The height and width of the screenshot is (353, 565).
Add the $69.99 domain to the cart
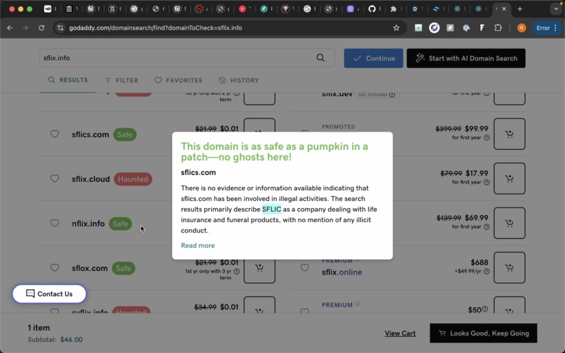click(x=509, y=223)
